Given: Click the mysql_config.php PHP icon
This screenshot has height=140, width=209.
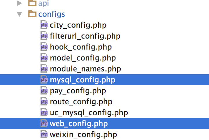Looking at the screenshot, I should point(44,80).
